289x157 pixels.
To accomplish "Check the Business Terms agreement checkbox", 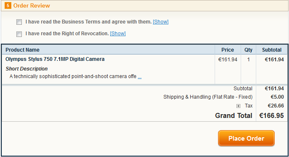I will [19, 22].
